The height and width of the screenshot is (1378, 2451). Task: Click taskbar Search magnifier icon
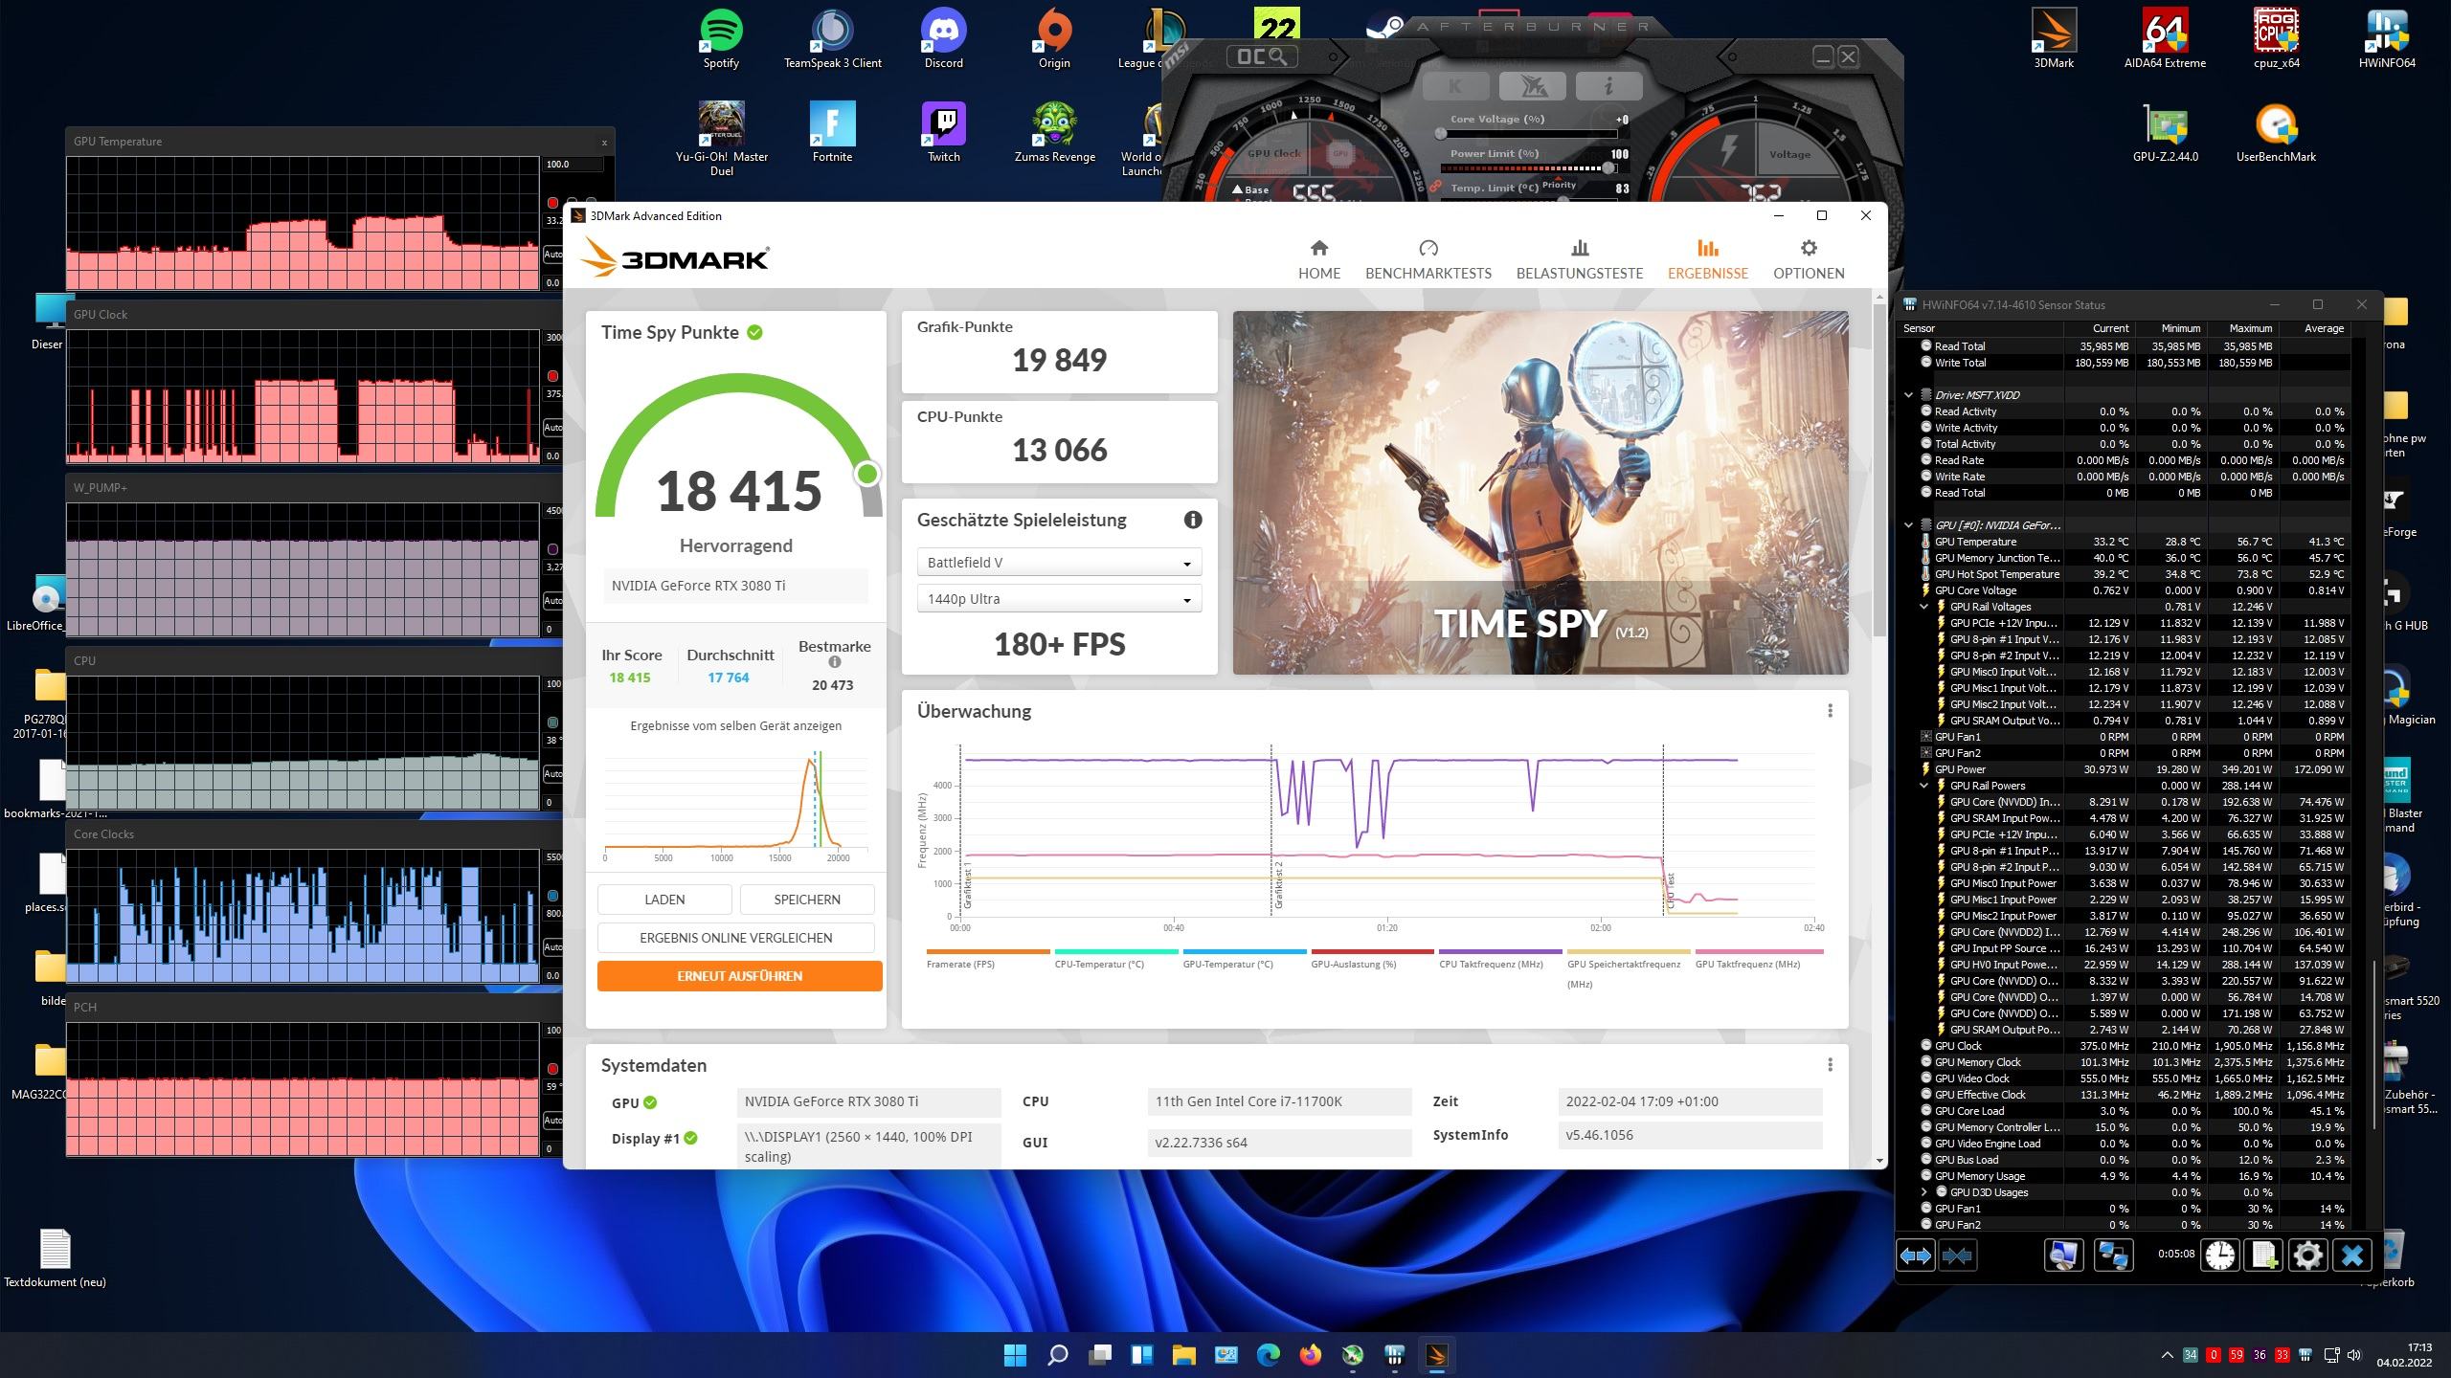[1057, 1355]
